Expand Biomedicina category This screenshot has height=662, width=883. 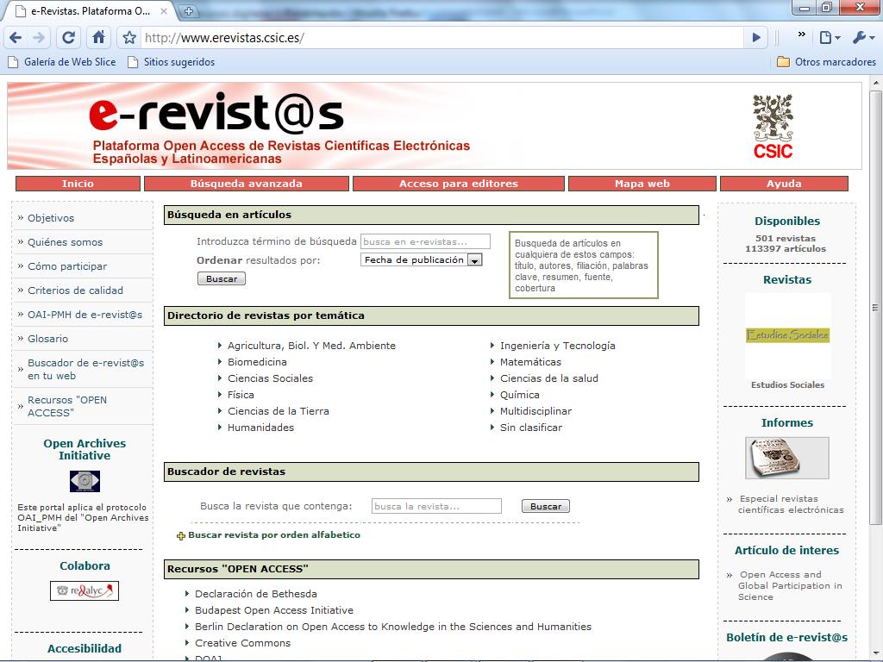point(257,362)
